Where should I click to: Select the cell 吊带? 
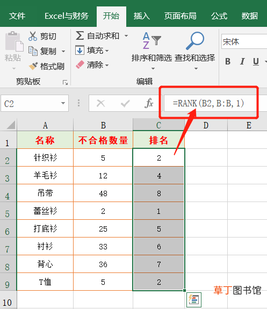coord(45,193)
